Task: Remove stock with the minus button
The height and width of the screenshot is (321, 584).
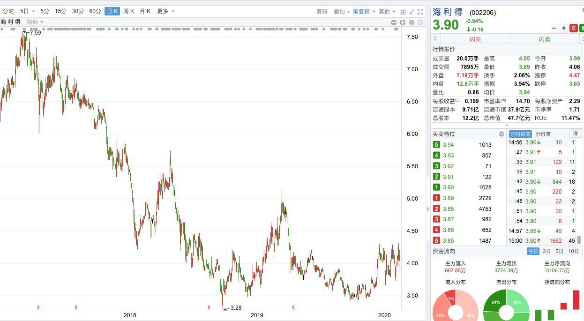Action: tap(554, 29)
